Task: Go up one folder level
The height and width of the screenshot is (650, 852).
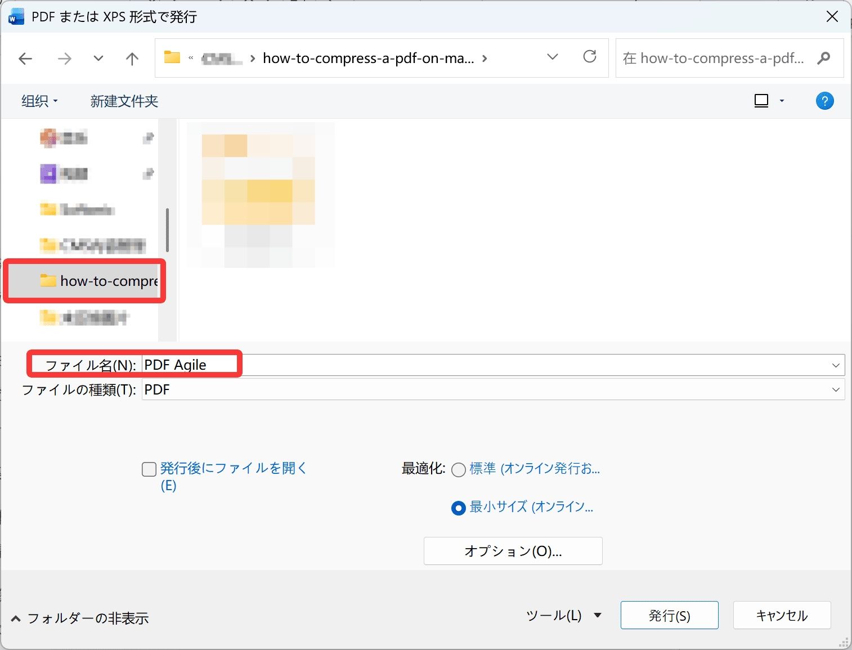Action: (x=131, y=58)
